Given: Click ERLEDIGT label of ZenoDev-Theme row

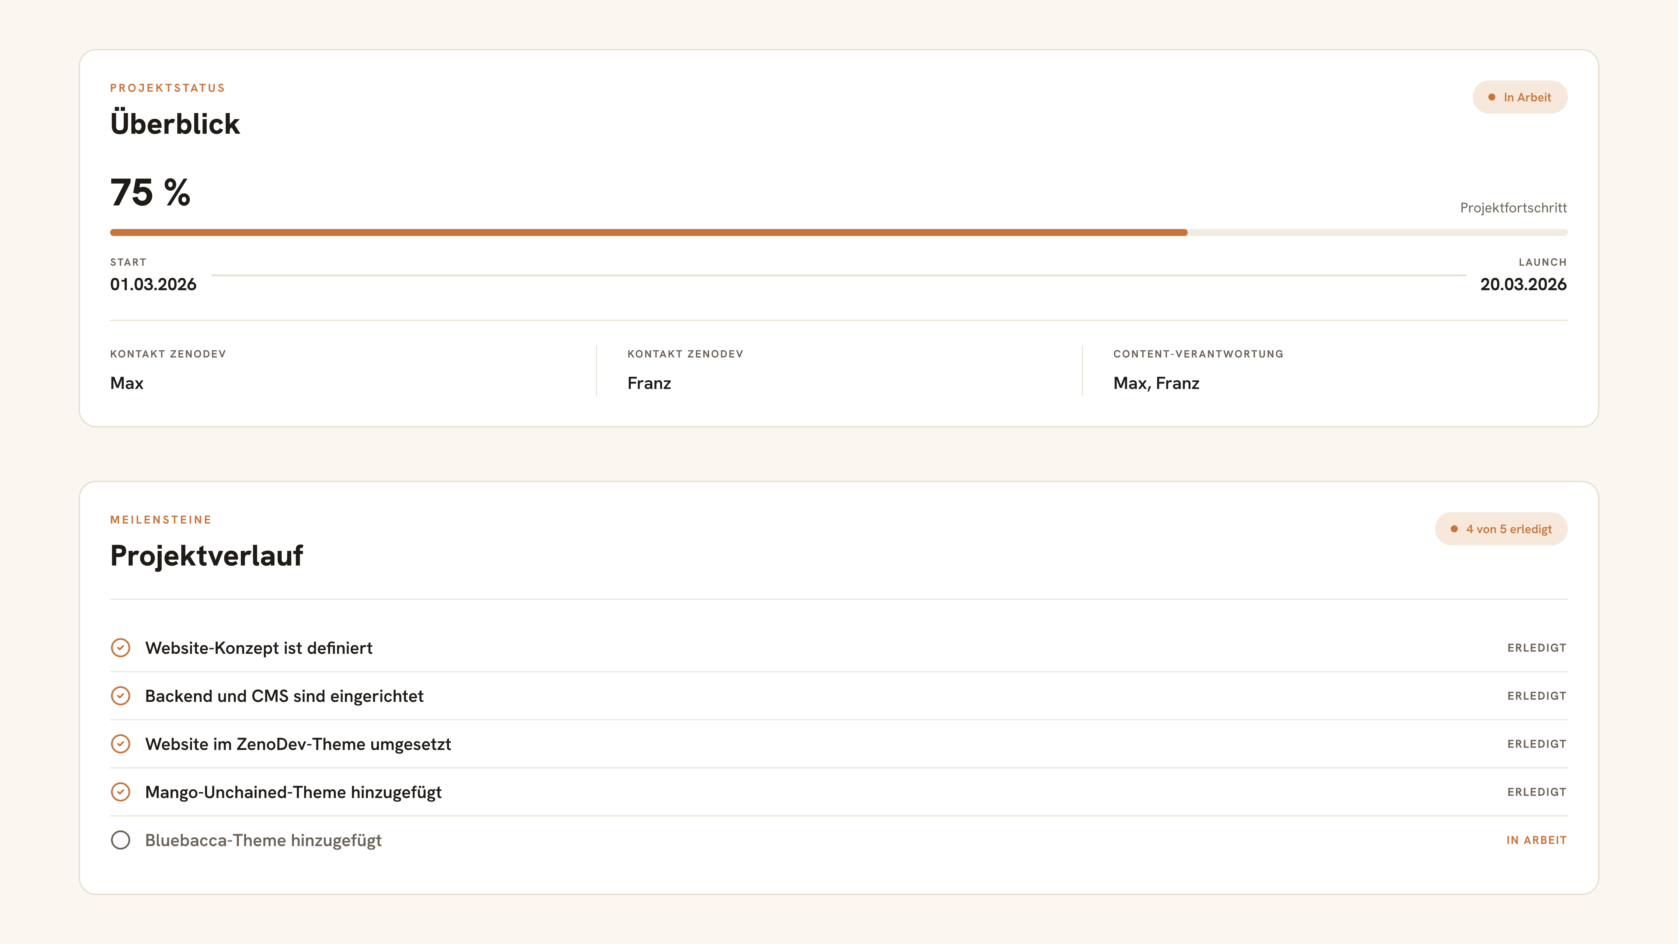Looking at the screenshot, I should 1537,744.
